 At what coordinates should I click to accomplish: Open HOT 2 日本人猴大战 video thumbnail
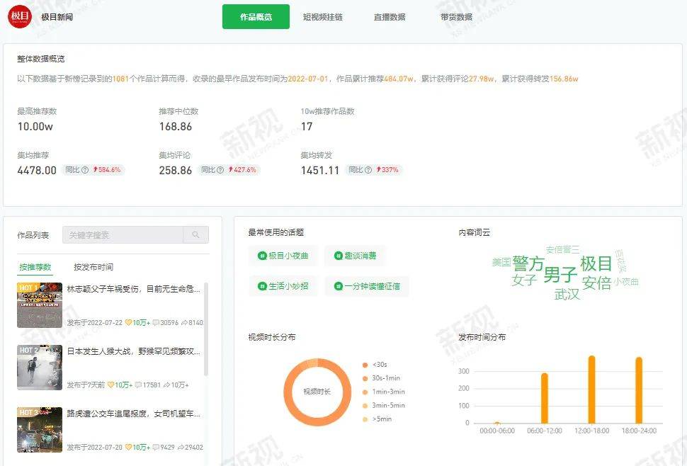40,368
